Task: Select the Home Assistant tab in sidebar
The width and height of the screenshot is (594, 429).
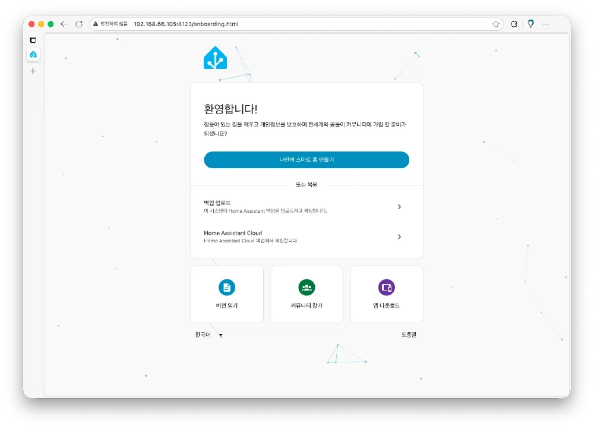Action: point(33,55)
